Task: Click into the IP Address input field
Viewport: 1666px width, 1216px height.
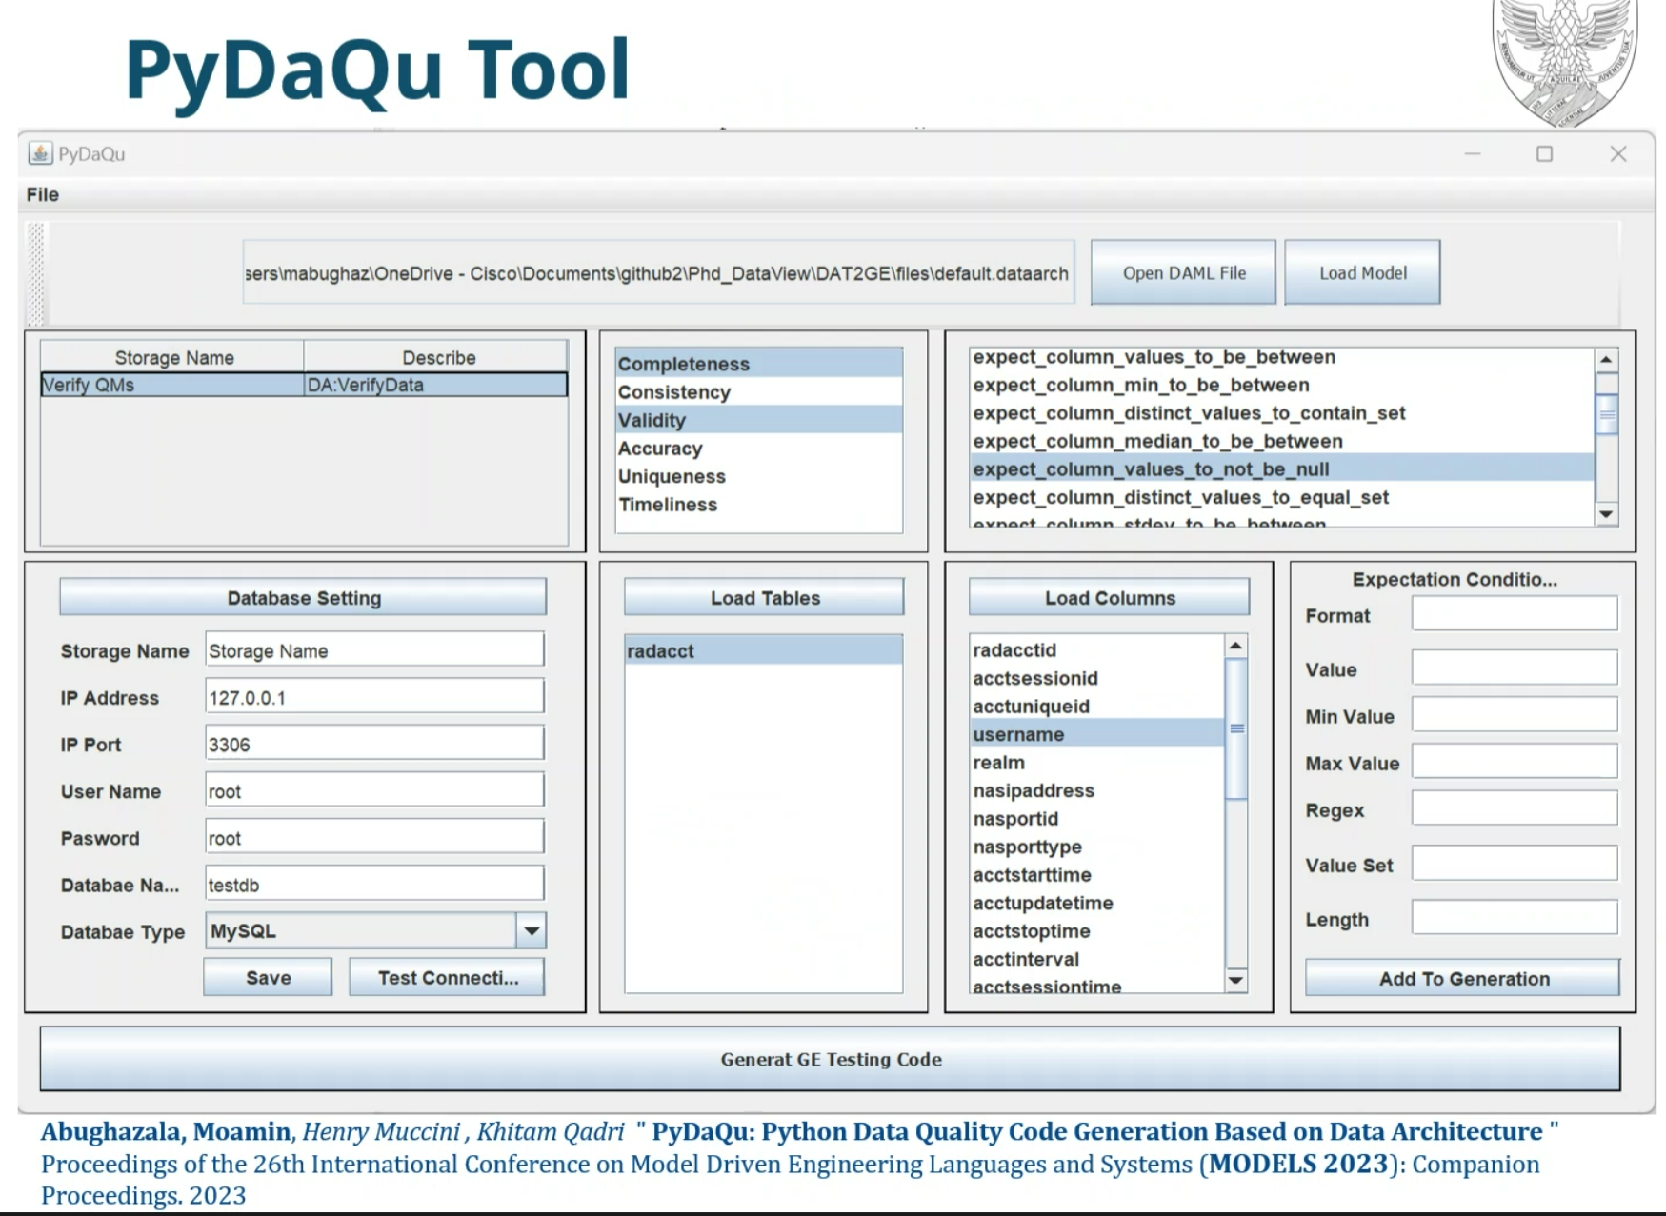Action: (374, 697)
